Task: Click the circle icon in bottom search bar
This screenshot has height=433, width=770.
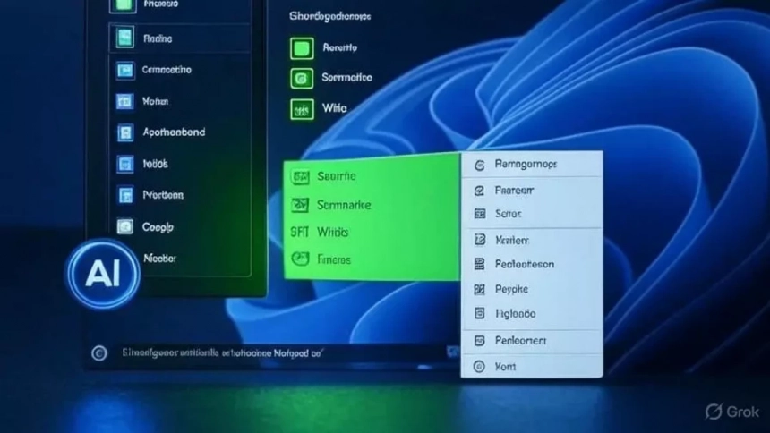Action: [98, 354]
